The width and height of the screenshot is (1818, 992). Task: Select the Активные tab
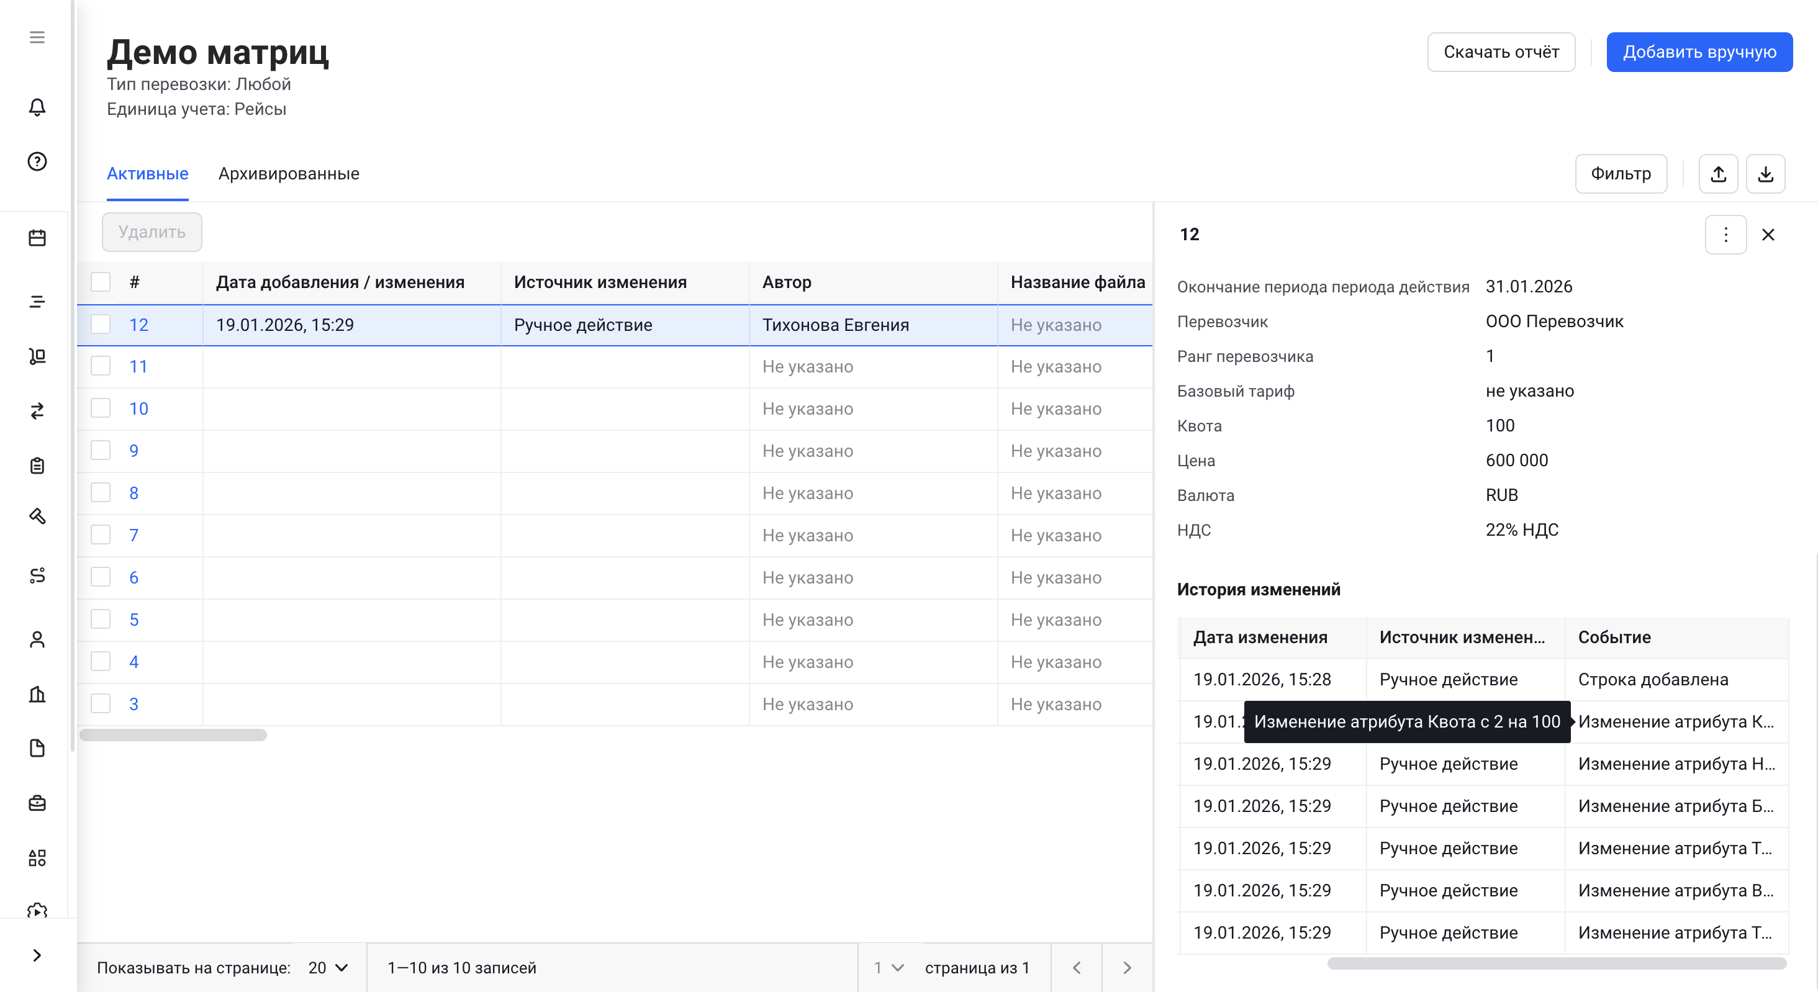[x=148, y=174]
